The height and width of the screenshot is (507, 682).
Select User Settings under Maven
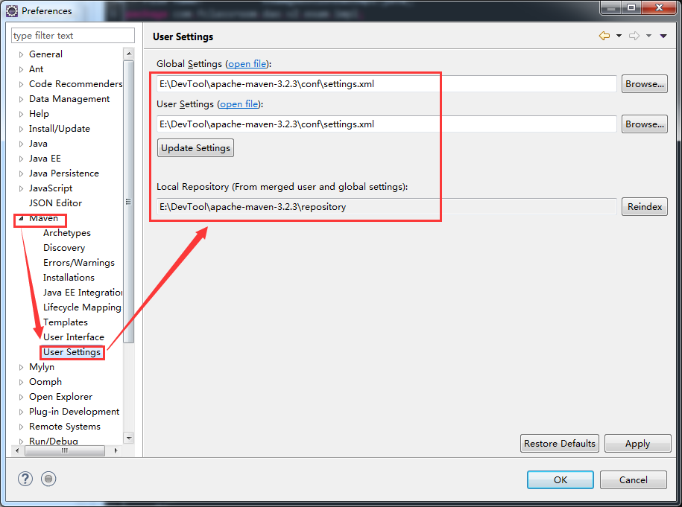72,352
